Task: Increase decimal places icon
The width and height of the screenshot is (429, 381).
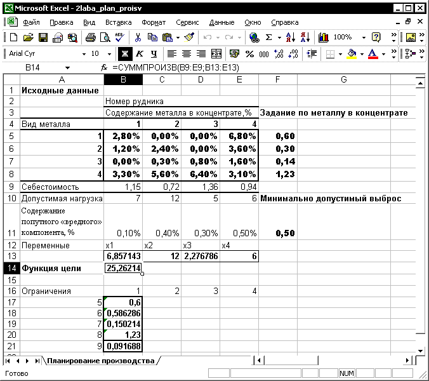Action: pos(279,54)
